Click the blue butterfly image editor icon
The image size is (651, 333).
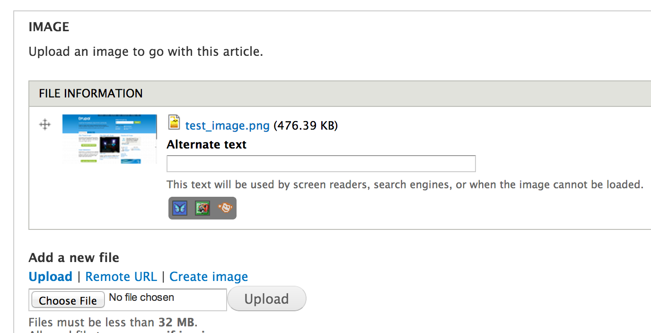(x=180, y=208)
